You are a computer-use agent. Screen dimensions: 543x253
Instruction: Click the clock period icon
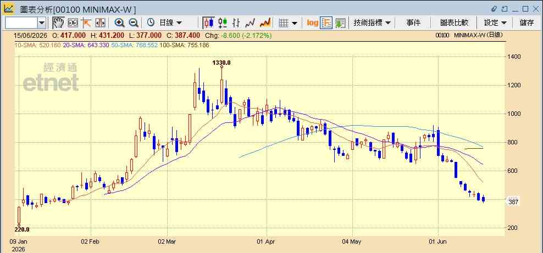[151, 23]
